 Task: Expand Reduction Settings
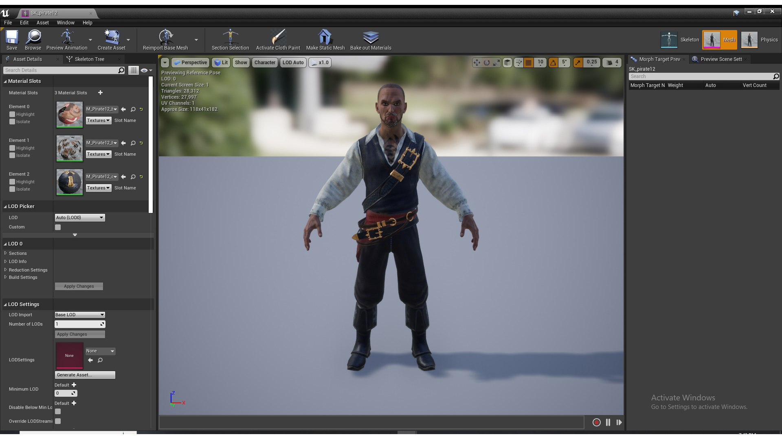(5, 270)
